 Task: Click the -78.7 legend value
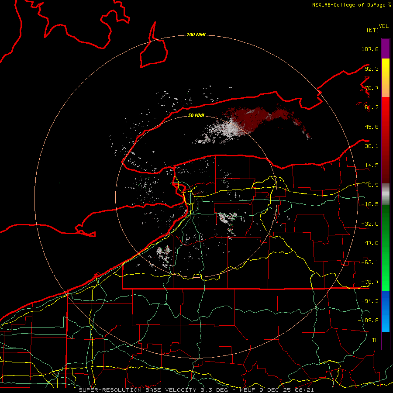click(x=370, y=282)
